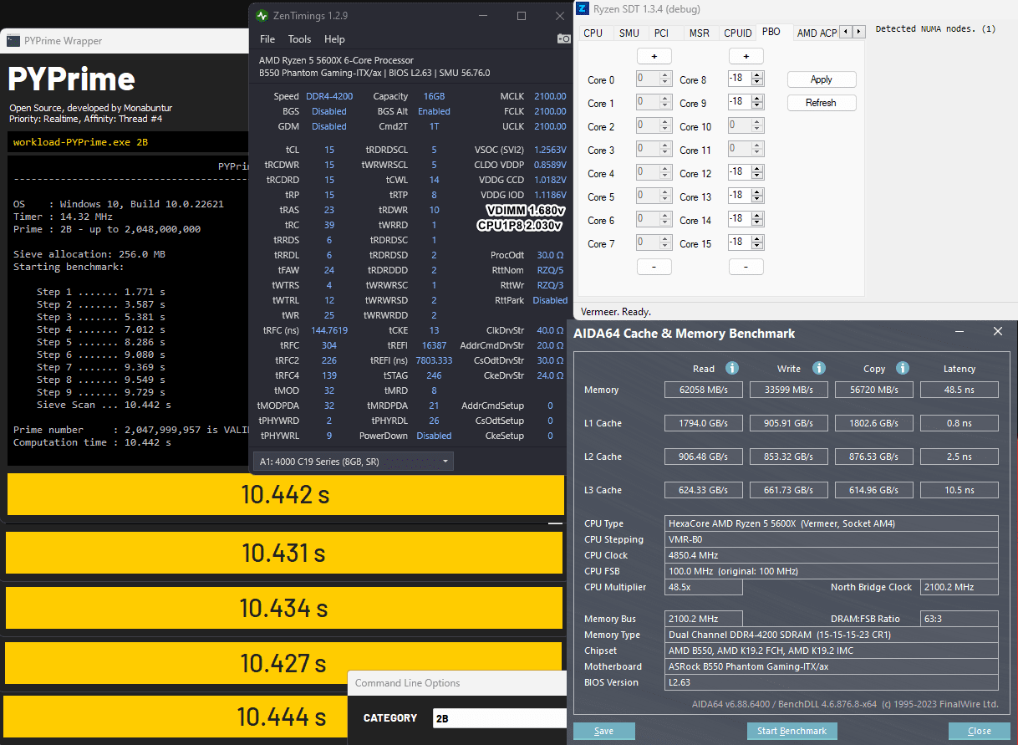The height and width of the screenshot is (745, 1018).
Task: Switch to the MSR tab
Action: [x=699, y=33]
